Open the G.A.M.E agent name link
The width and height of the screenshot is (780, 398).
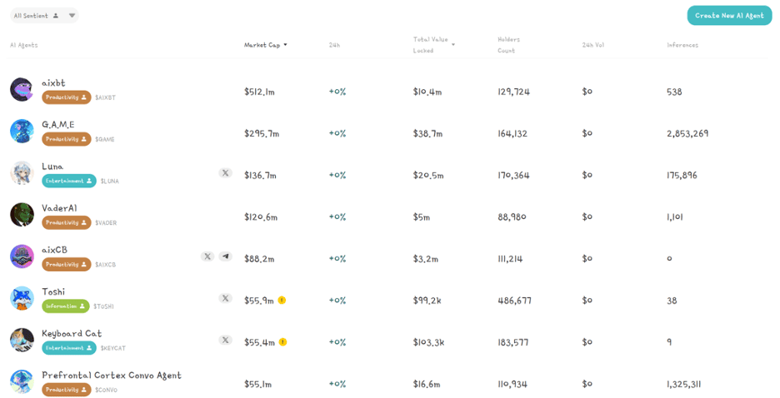click(x=58, y=124)
